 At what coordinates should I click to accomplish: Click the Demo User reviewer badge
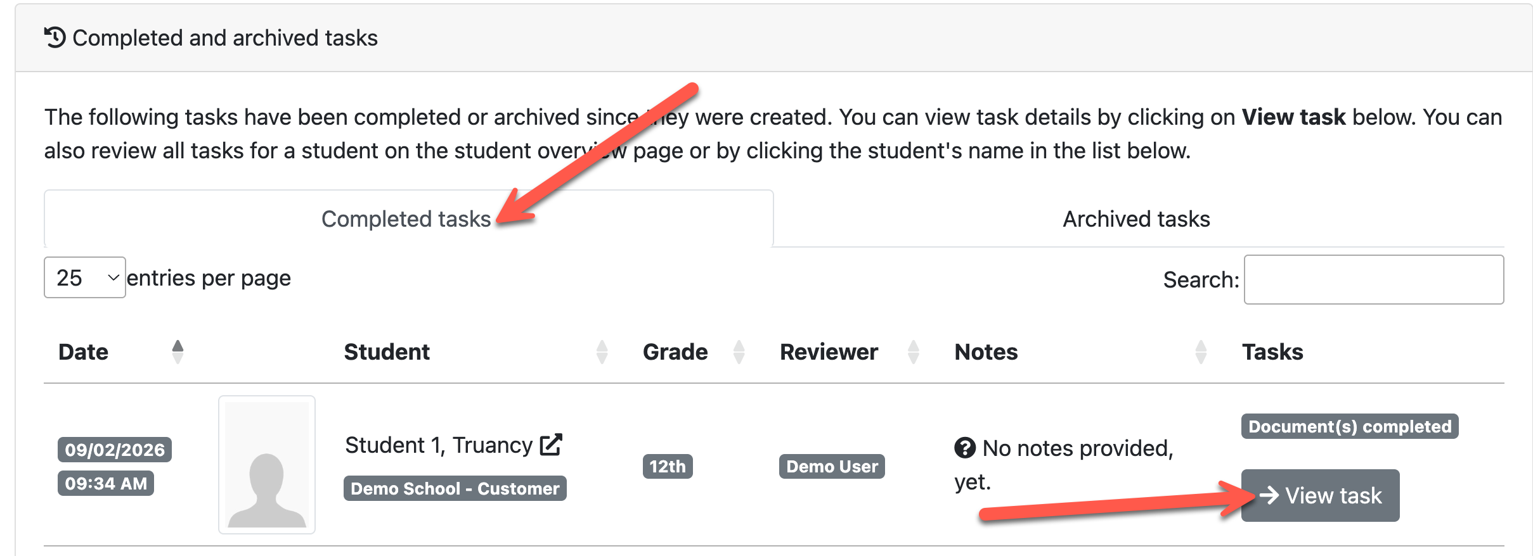[x=832, y=466]
